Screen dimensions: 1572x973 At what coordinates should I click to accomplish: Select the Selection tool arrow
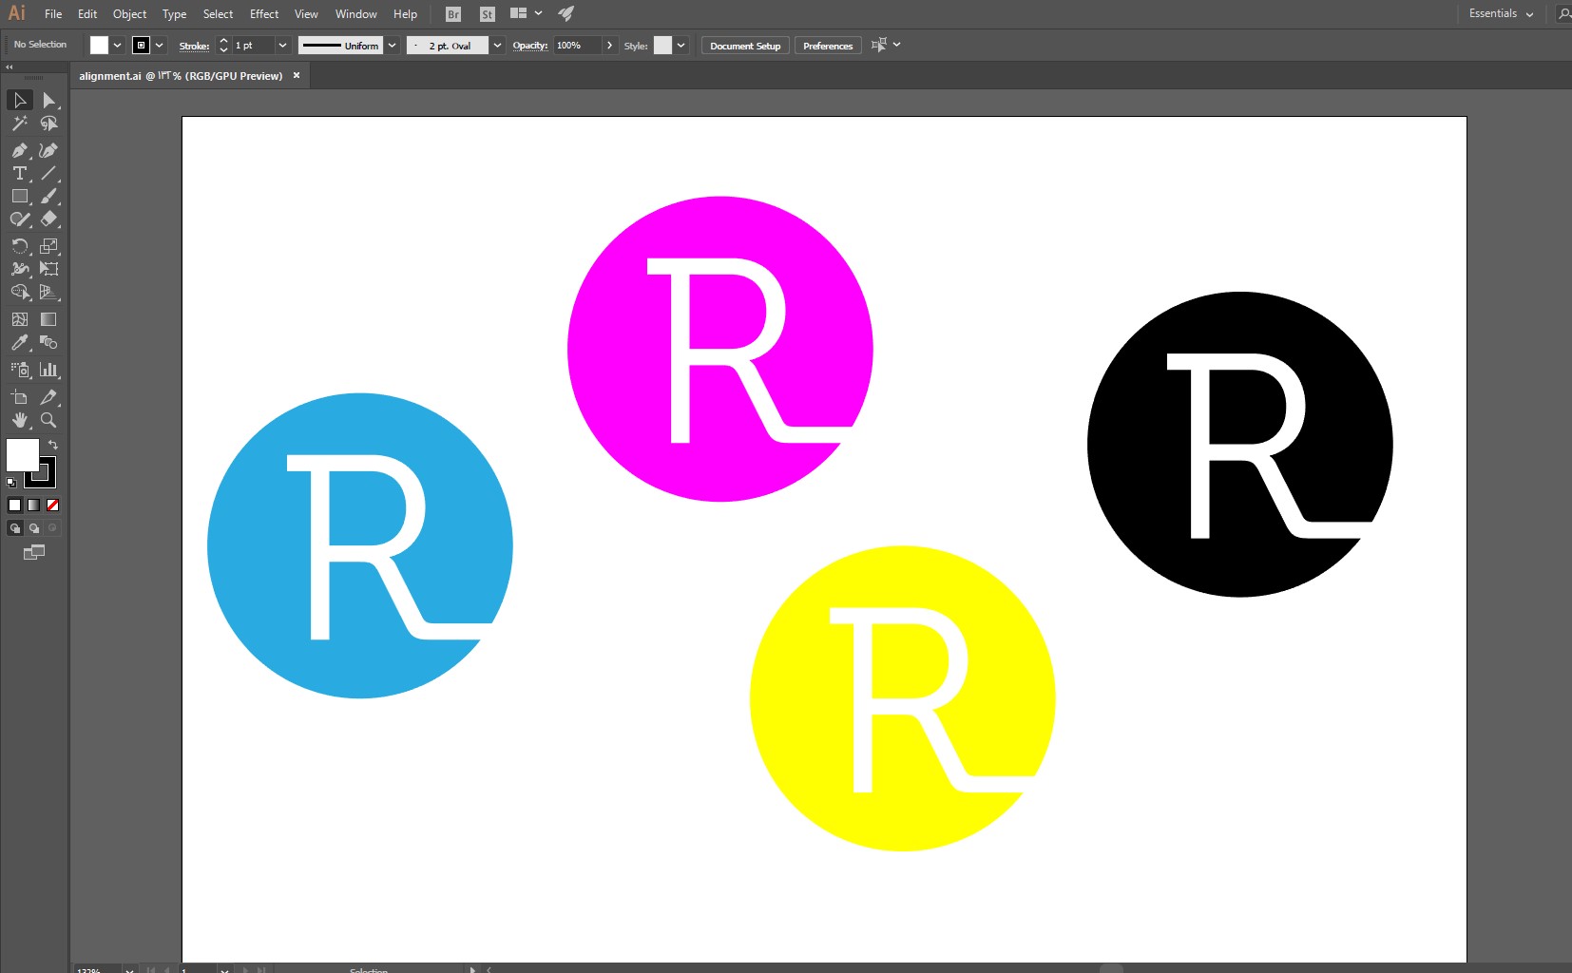[x=20, y=100]
